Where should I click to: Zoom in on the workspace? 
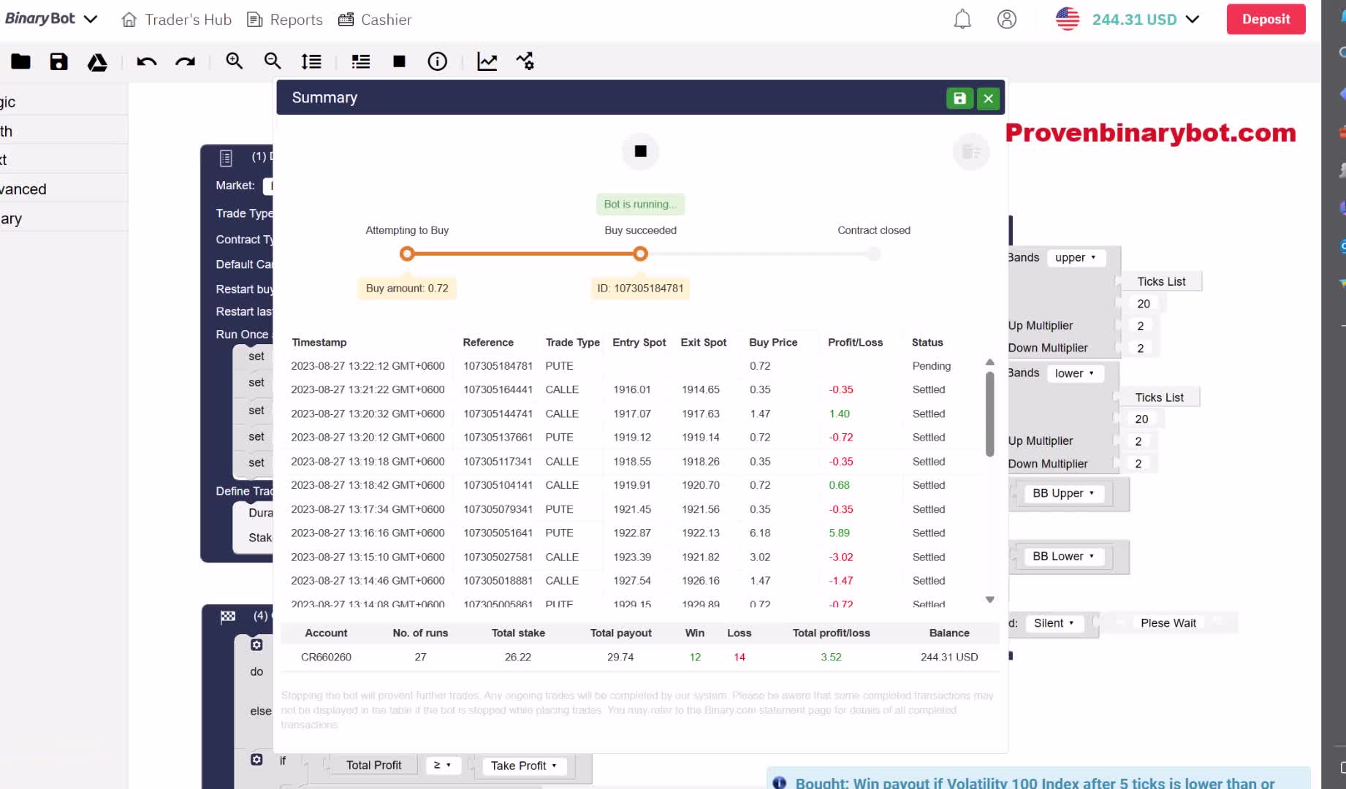(234, 61)
